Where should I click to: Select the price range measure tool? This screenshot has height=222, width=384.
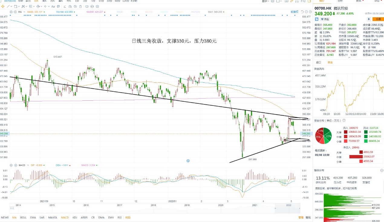[x=38, y=7]
